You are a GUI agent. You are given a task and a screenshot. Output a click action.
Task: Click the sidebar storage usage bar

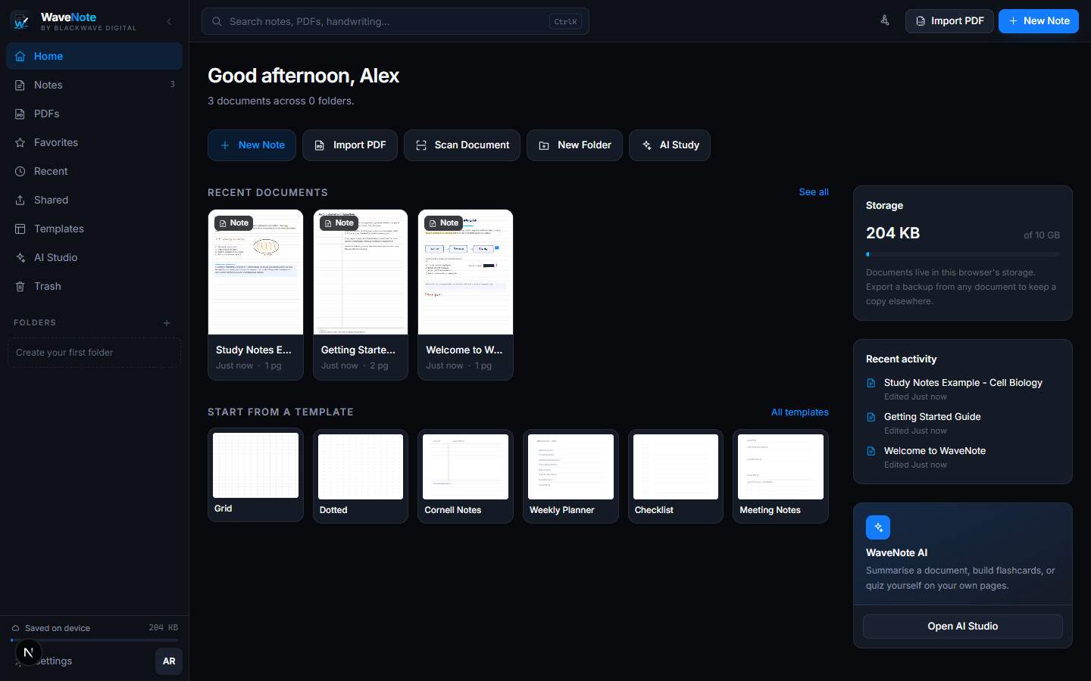[94, 640]
